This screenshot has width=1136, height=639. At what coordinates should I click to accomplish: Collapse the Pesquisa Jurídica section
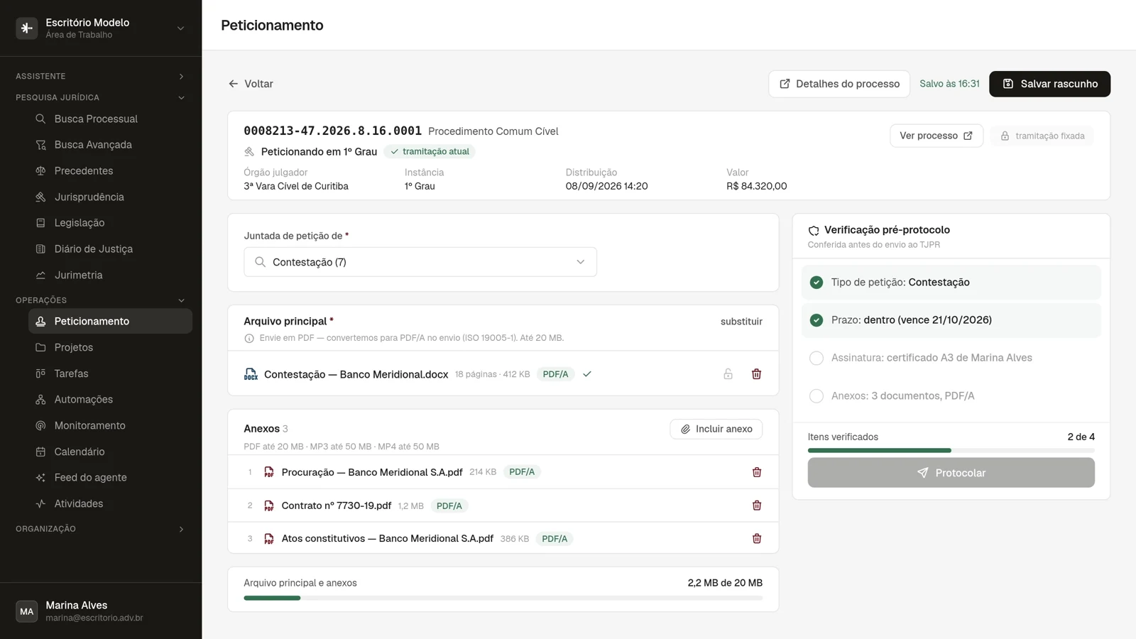point(101,97)
